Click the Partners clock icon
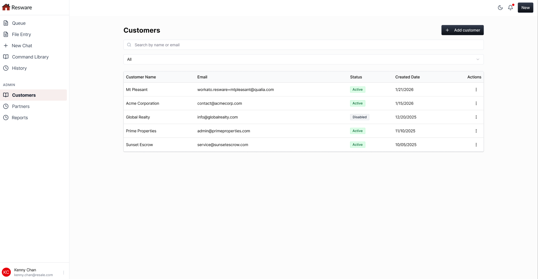This screenshot has width=538, height=279. point(6,106)
